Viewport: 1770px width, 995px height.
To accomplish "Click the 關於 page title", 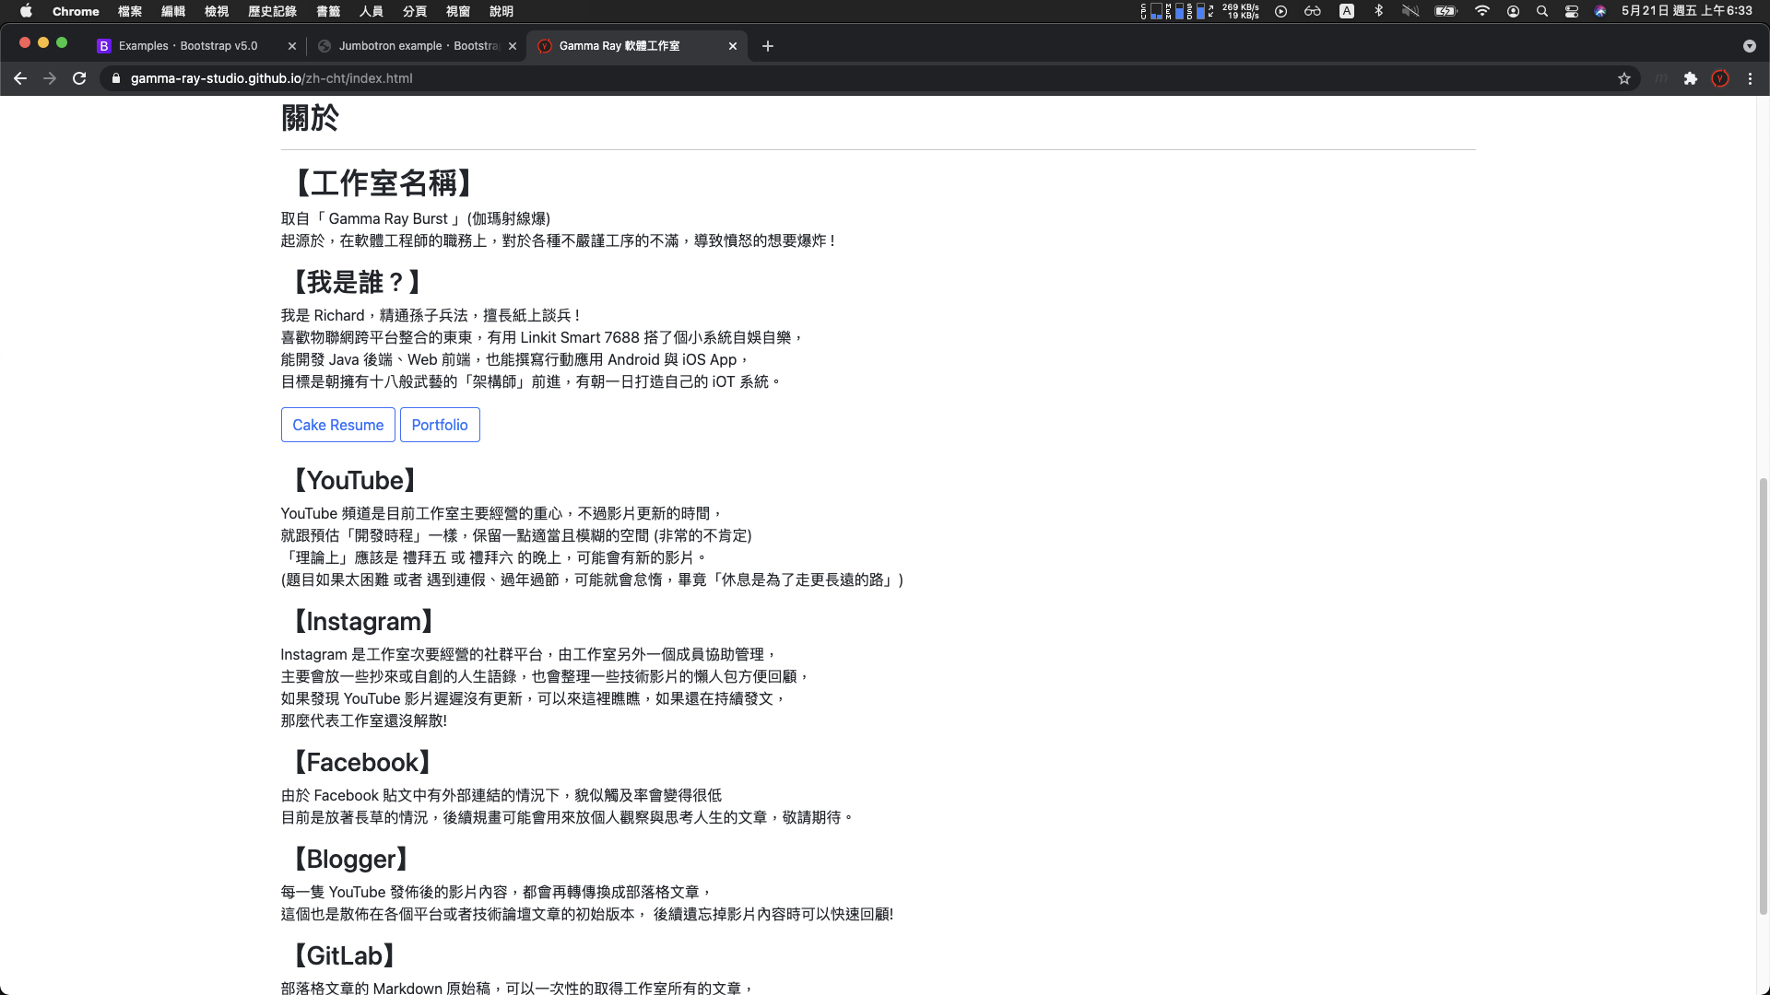I will pos(310,118).
